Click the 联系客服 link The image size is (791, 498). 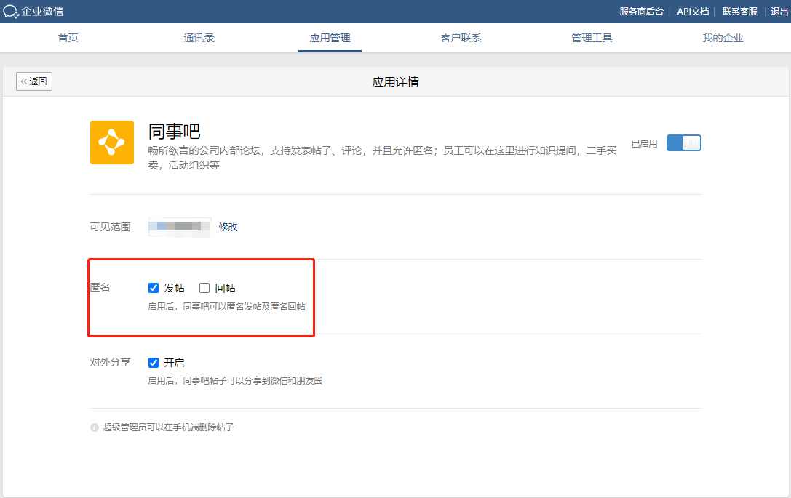coord(739,12)
